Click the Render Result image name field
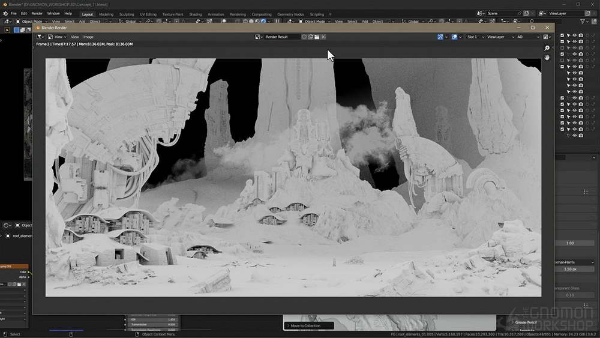Image resolution: width=600 pixels, height=338 pixels. point(282,37)
